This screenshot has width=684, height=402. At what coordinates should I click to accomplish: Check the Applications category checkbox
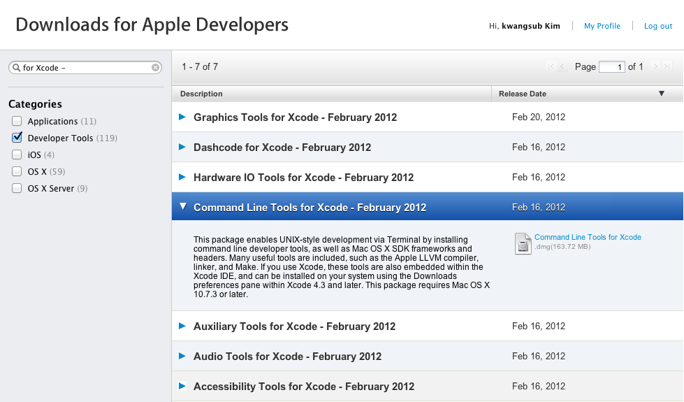17,121
